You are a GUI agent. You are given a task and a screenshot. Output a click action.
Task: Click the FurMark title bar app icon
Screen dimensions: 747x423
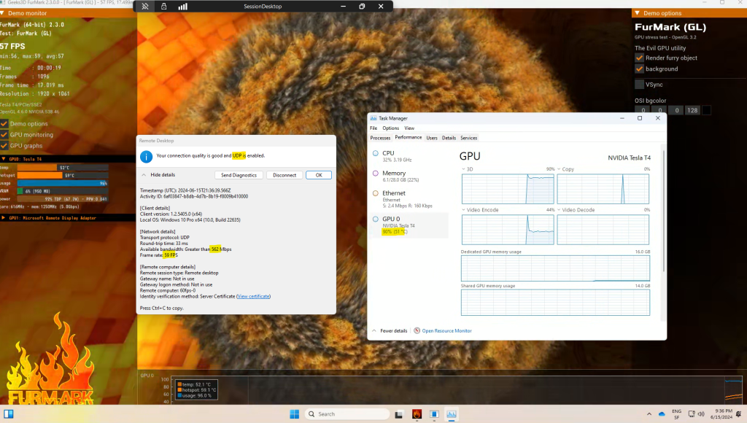point(4,2)
